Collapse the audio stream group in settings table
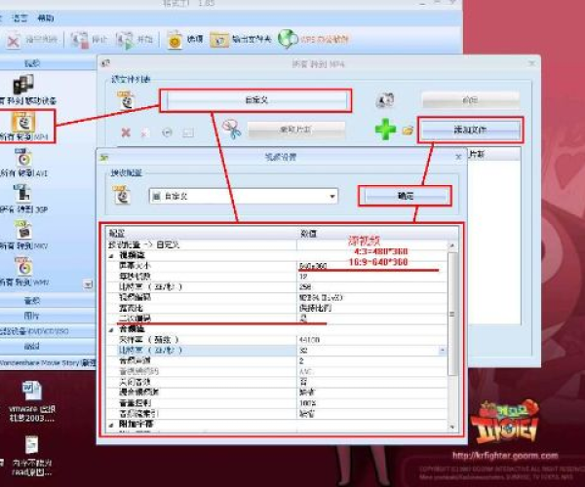Screen dimensions: 585x487 click(x=111, y=329)
